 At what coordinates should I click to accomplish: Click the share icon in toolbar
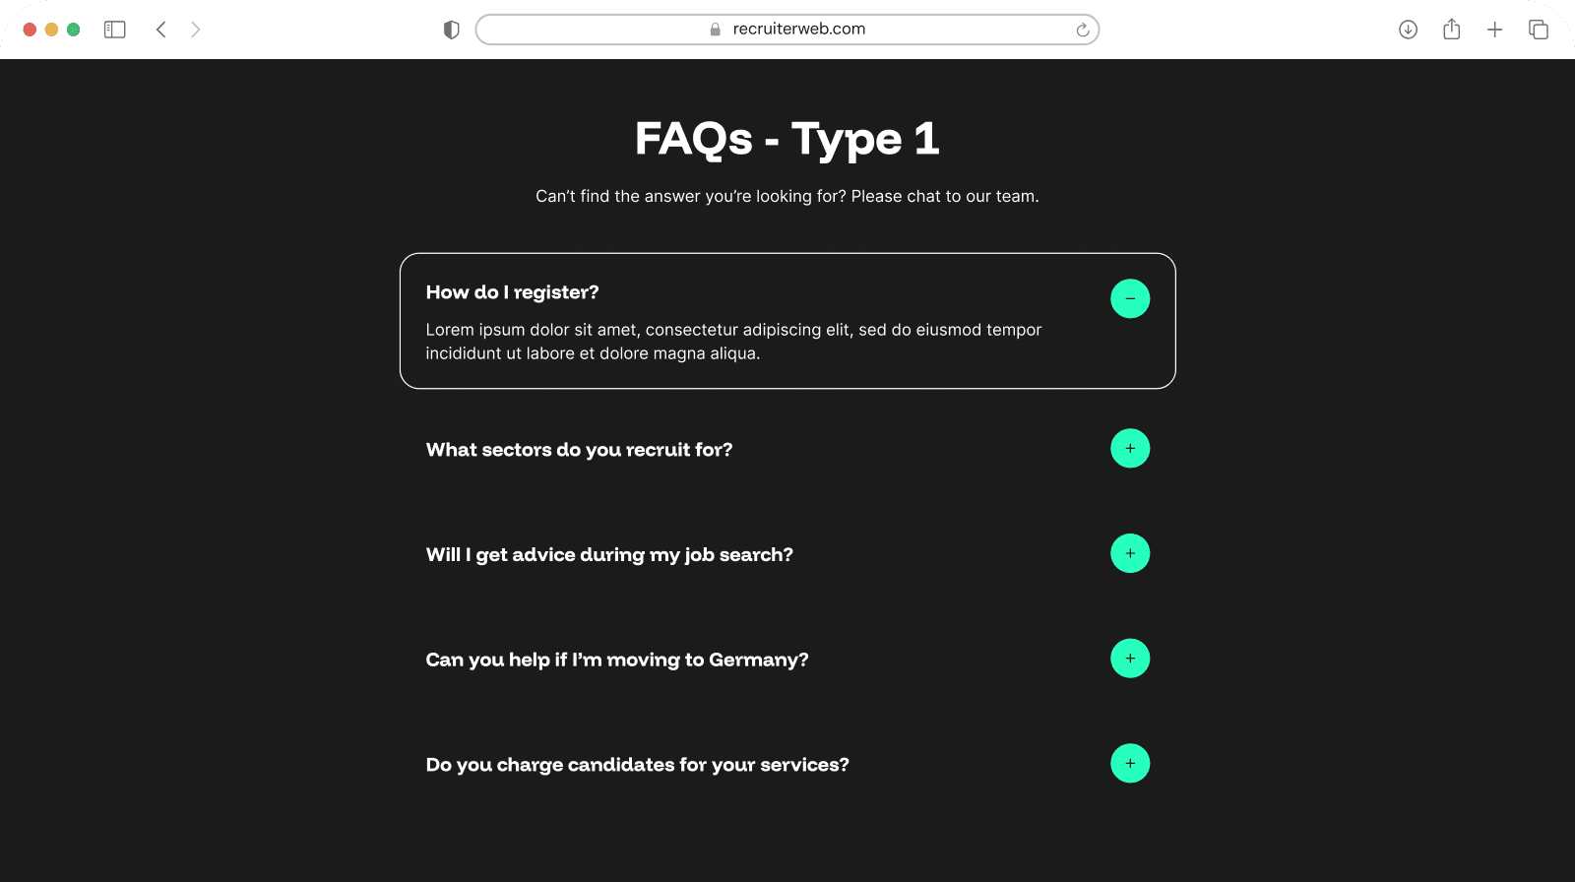1451,30
